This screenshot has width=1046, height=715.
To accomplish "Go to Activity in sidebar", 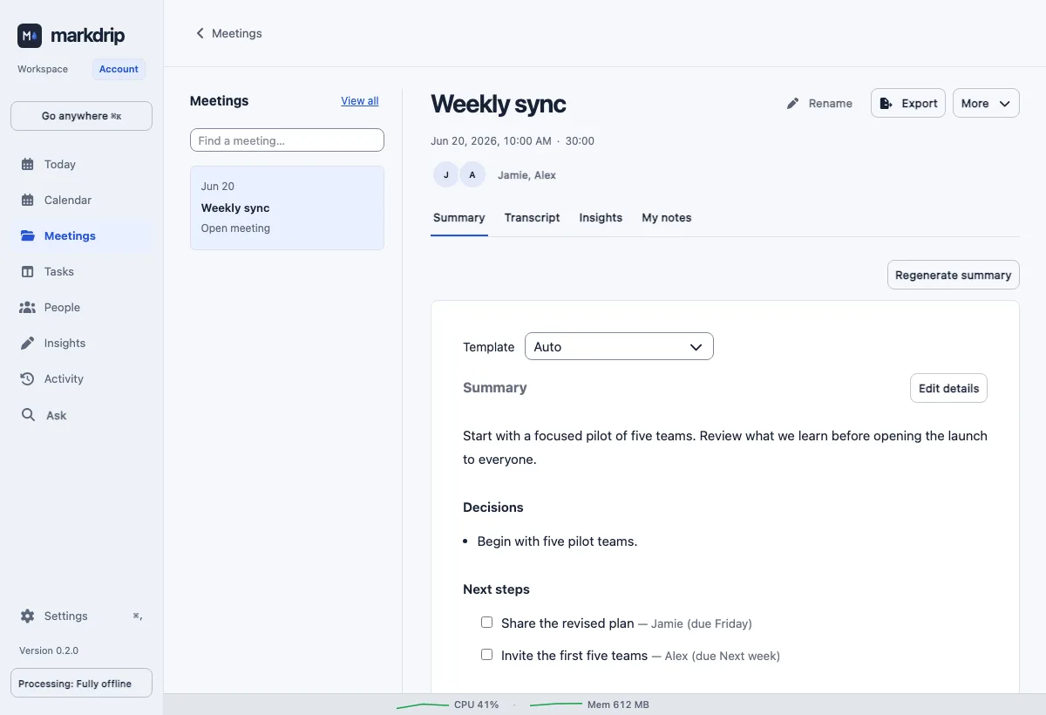I will click(x=64, y=378).
